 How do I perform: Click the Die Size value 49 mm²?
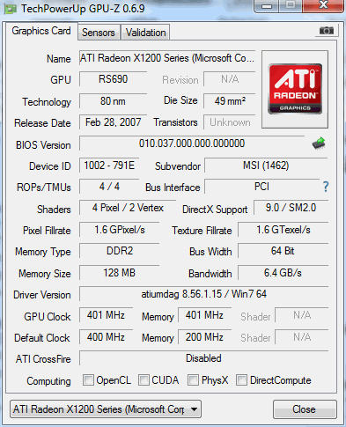[230, 101]
